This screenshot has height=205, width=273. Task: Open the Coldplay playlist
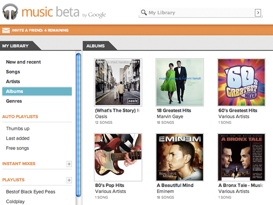(x=15, y=202)
